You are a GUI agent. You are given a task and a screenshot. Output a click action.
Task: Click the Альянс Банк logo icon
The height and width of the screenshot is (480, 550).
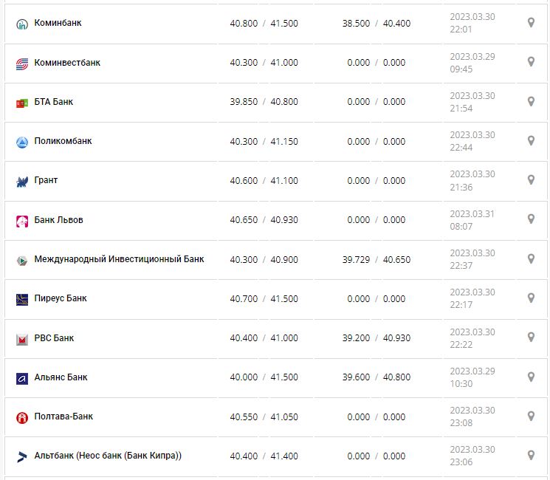21,378
